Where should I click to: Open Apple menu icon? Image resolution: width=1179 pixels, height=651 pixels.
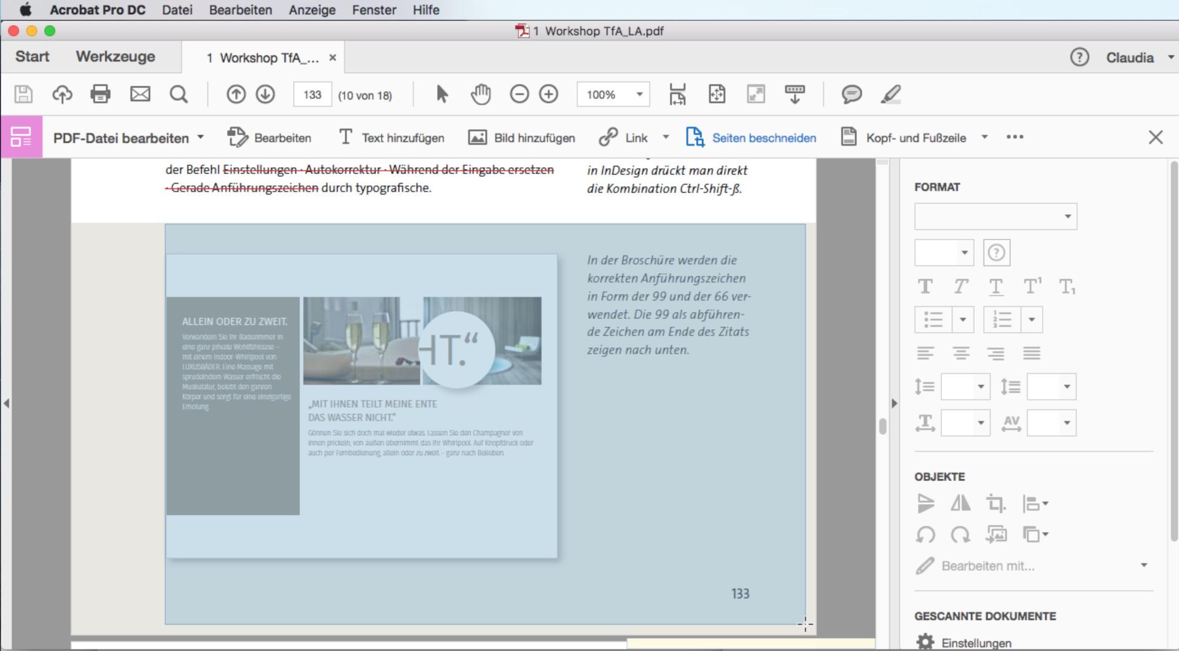click(25, 10)
